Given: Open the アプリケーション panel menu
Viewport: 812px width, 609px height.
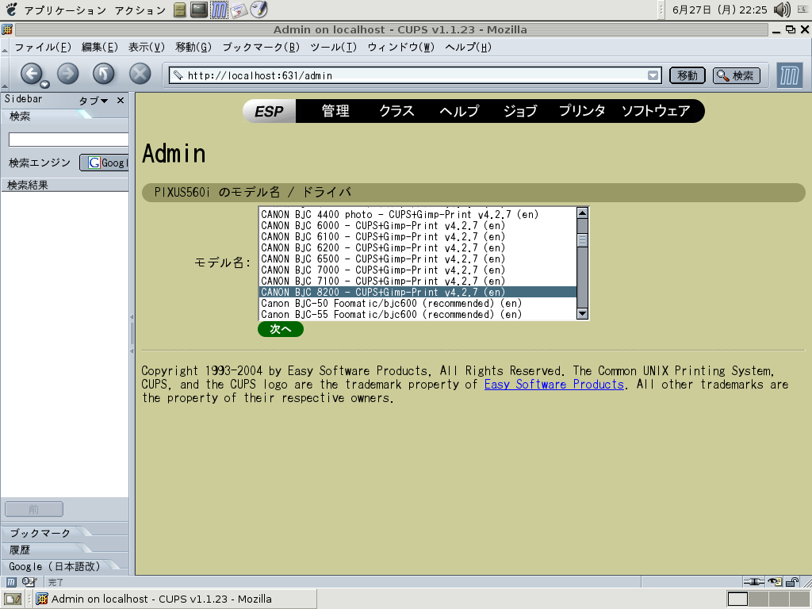Looking at the screenshot, I should pos(65,10).
